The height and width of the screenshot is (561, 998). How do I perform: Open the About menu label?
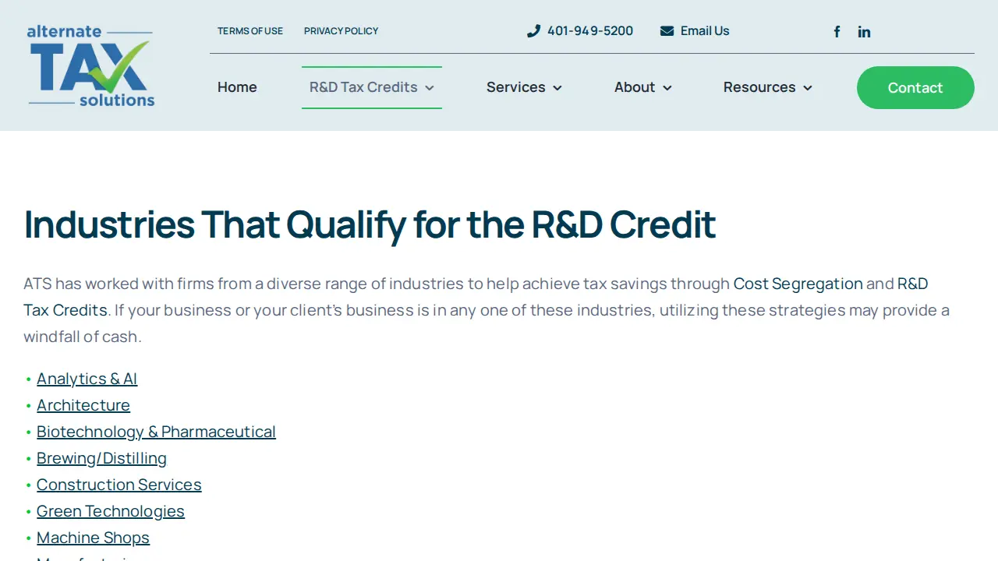coord(635,87)
